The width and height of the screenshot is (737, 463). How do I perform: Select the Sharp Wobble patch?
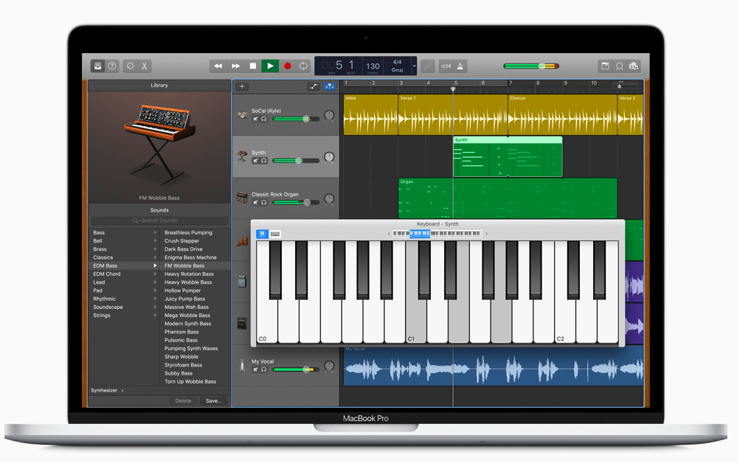click(181, 357)
